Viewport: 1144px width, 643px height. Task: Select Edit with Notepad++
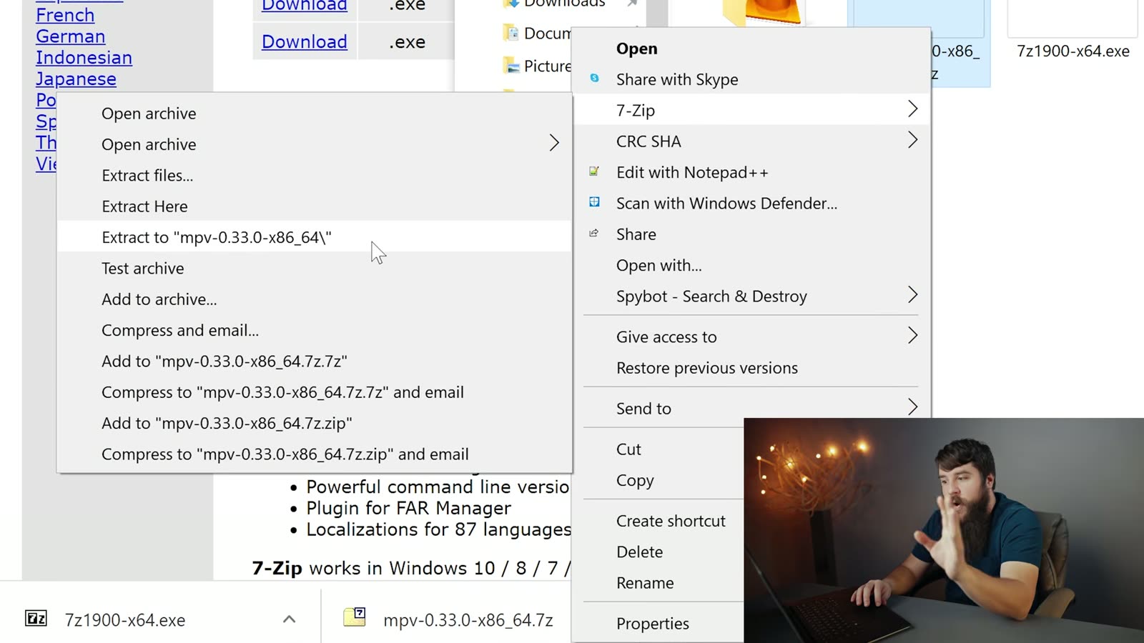pyautogui.click(x=751, y=172)
